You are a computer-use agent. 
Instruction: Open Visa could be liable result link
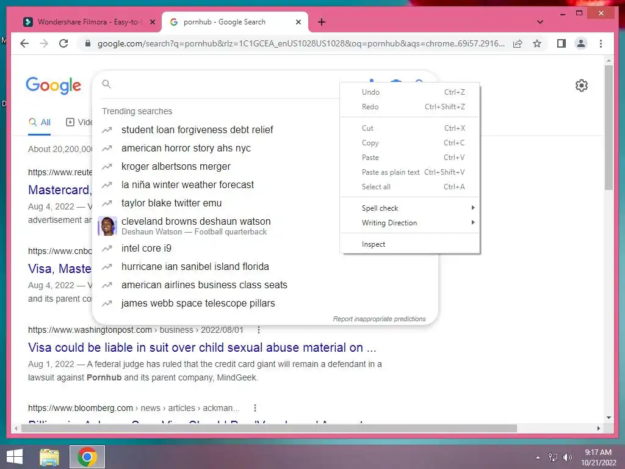coord(202,347)
